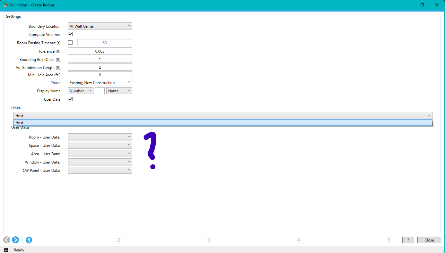Click the ? help button
This screenshot has width=445, height=253.
coord(408,240)
